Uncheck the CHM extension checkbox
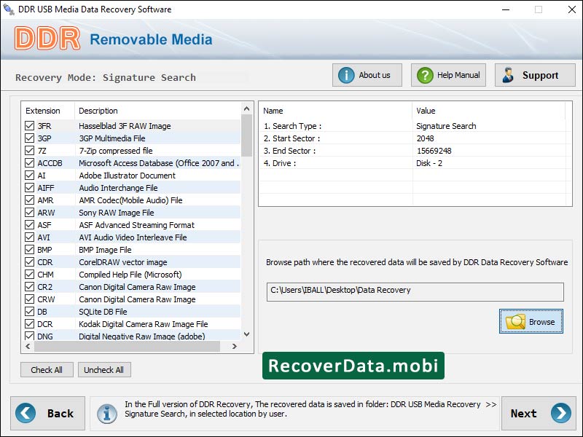Screen dimensions: 583x437 coord(29,275)
